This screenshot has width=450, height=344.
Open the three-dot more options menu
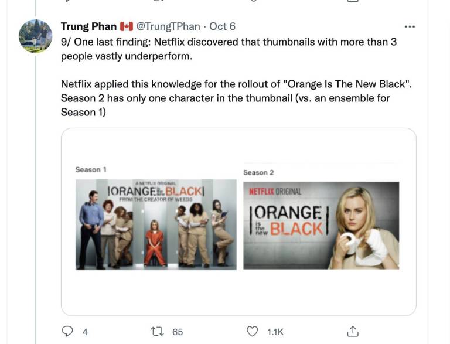(x=410, y=26)
